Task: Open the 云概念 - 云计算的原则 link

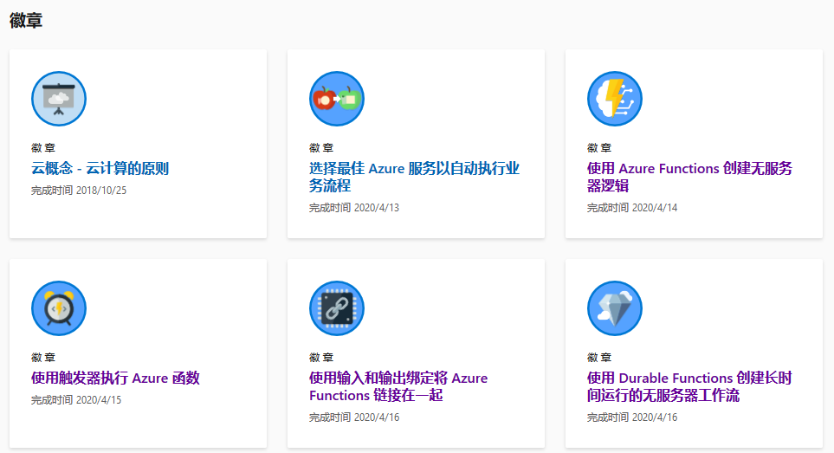Action: coord(100,169)
